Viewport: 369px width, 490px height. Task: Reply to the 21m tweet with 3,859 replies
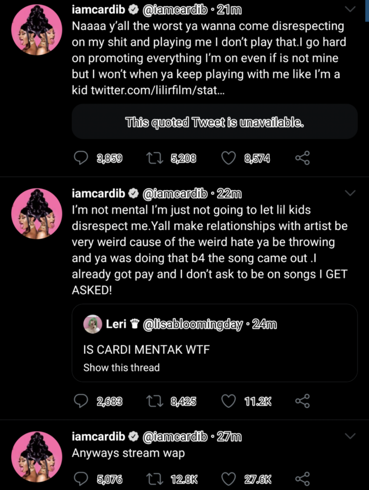click(81, 158)
